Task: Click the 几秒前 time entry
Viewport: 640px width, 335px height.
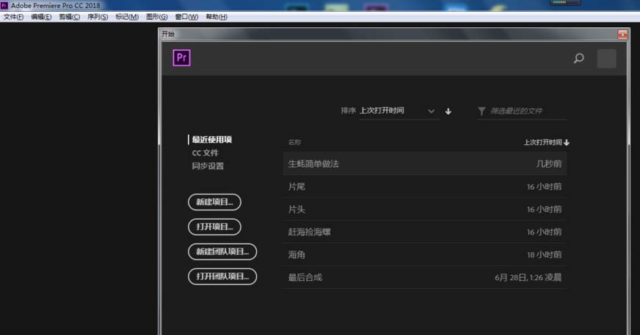Action: [549, 163]
